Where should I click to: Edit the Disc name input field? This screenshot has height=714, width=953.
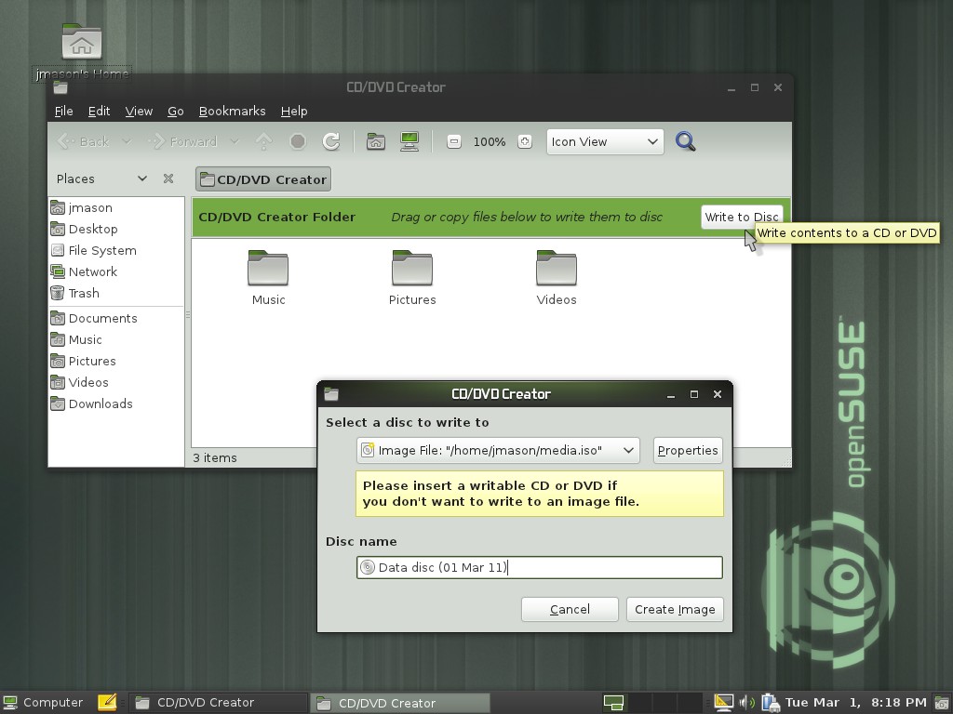[x=539, y=567]
